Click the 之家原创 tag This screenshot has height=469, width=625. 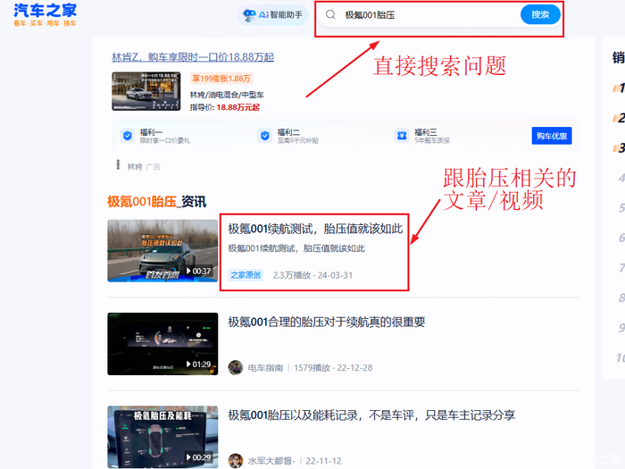point(246,275)
